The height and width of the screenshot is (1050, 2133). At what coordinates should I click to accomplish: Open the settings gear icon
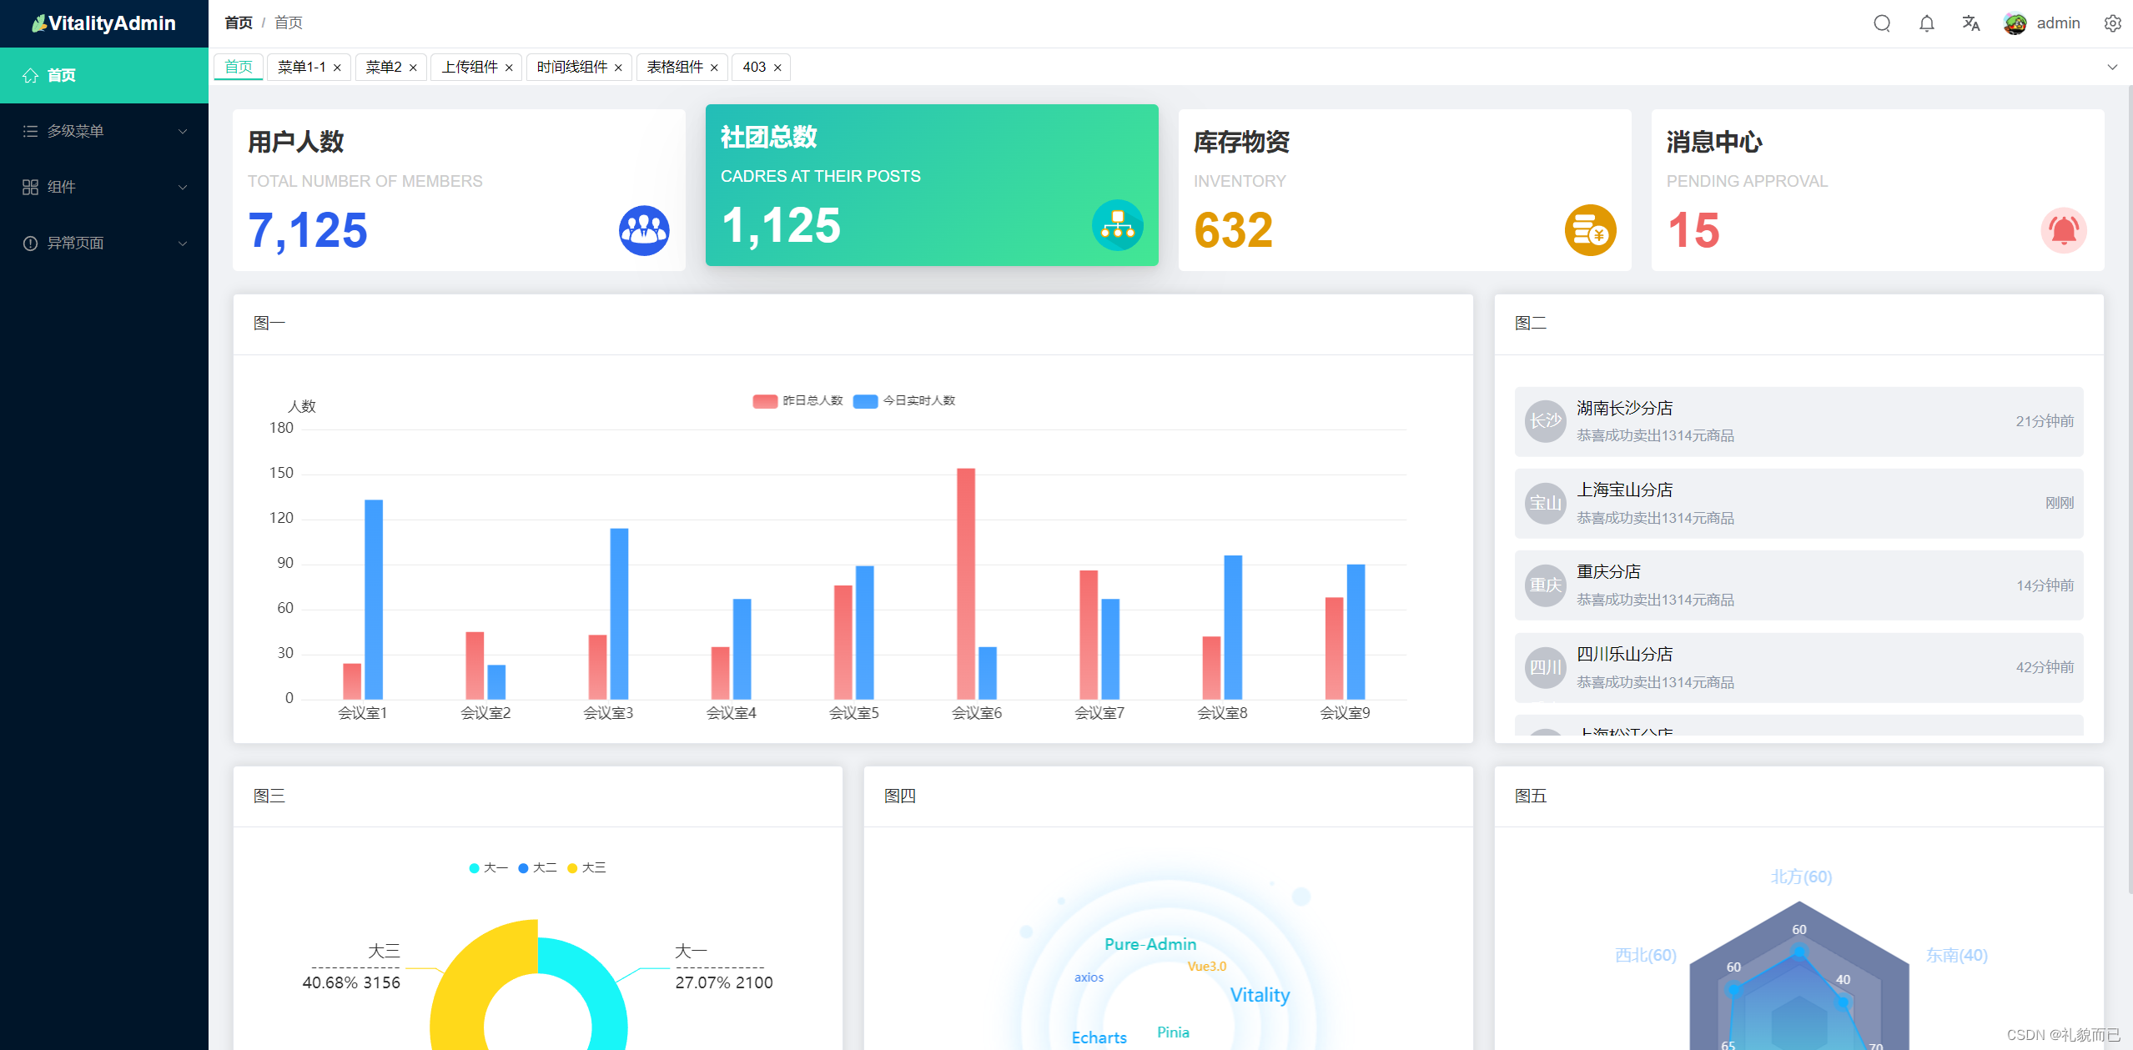(2112, 23)
